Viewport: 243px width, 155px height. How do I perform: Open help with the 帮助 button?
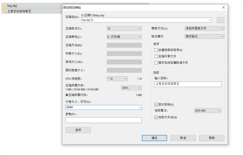pyautogui.click(x=212, y=138)
